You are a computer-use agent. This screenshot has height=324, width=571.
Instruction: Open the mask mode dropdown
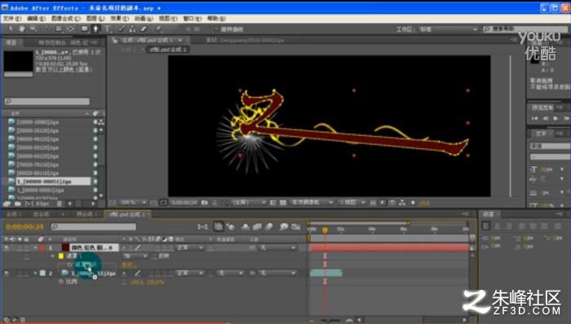(x=135, y=256)
